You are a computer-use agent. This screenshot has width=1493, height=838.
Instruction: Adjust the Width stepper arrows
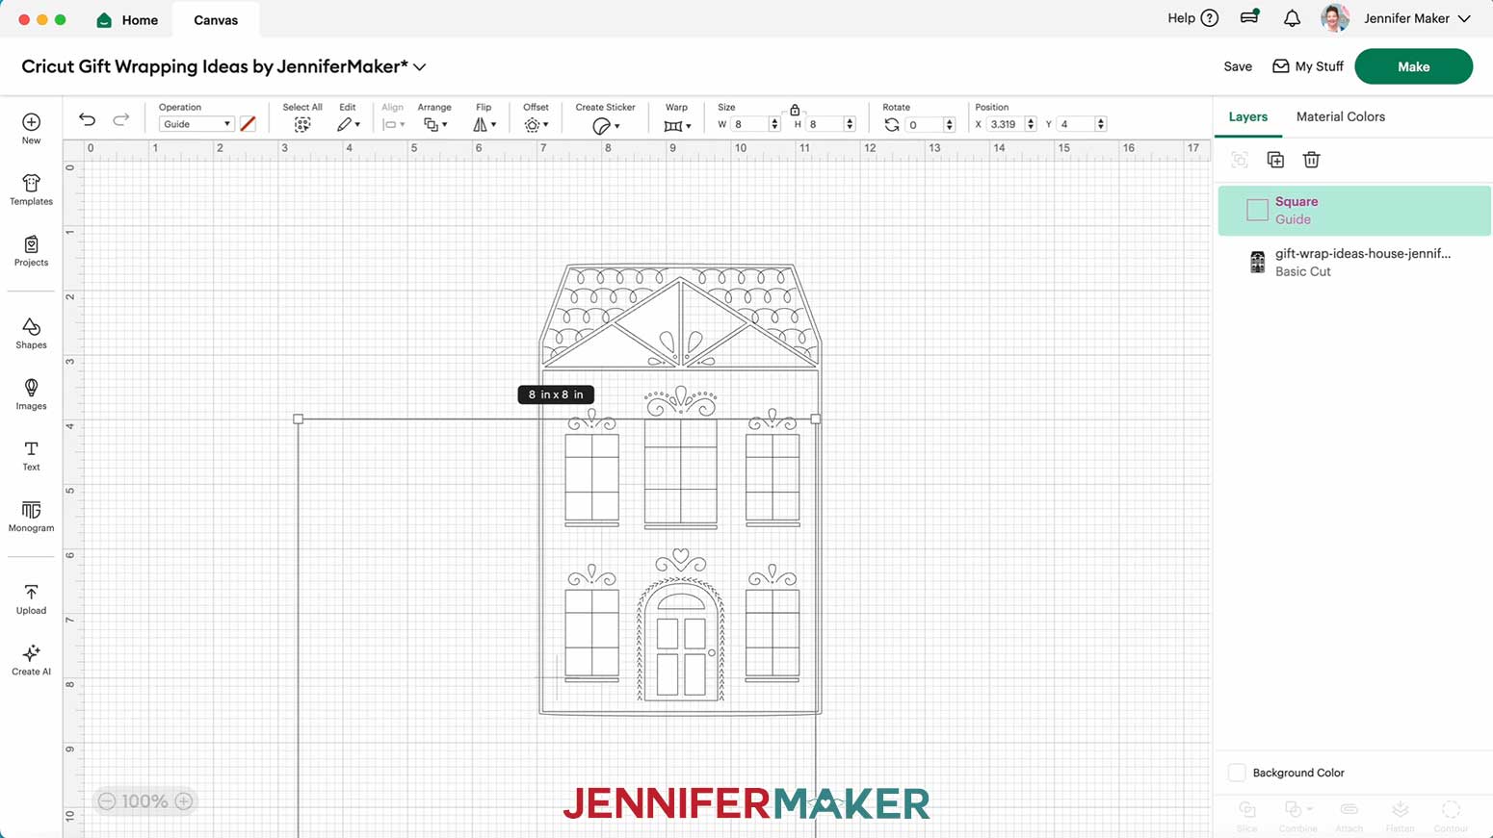[x=774, y=124]
